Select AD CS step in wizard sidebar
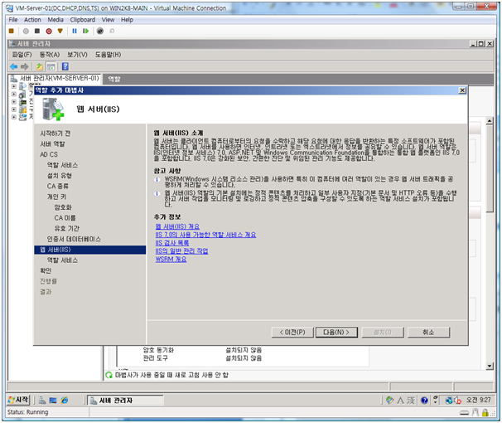The height and width of the screenshot is (423, 502). click(x=49, y=154)
